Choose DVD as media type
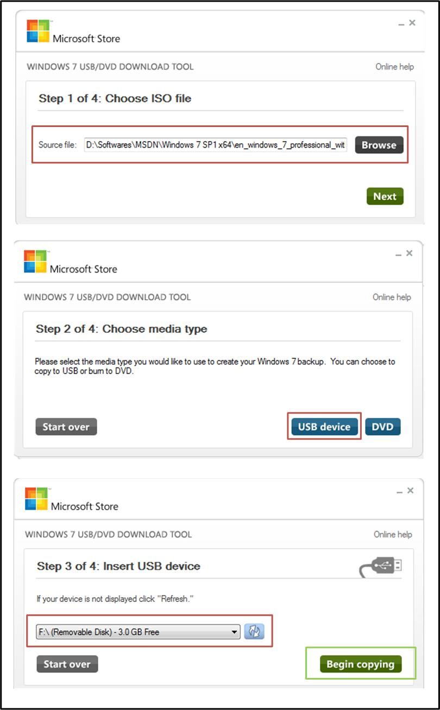Image resolution: width=440 pixels, height=710 pixels. (x=382, y=427)
